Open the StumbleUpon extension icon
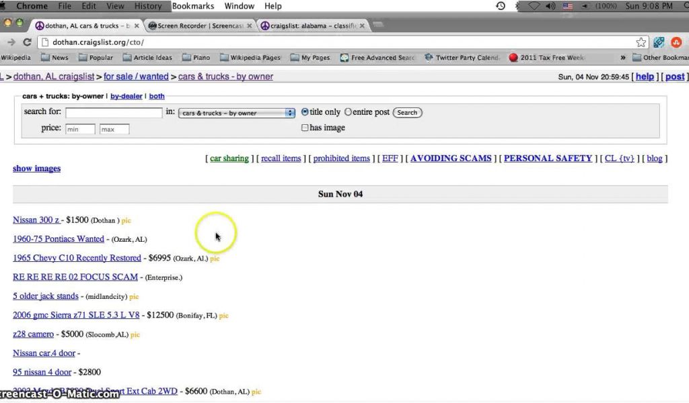Image resolution: width=689 pixels, height=403 pixels. coord(676,42)
